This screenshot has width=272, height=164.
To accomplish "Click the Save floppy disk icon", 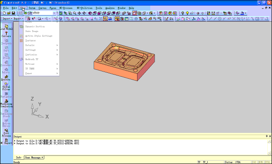I will point(13,13).
